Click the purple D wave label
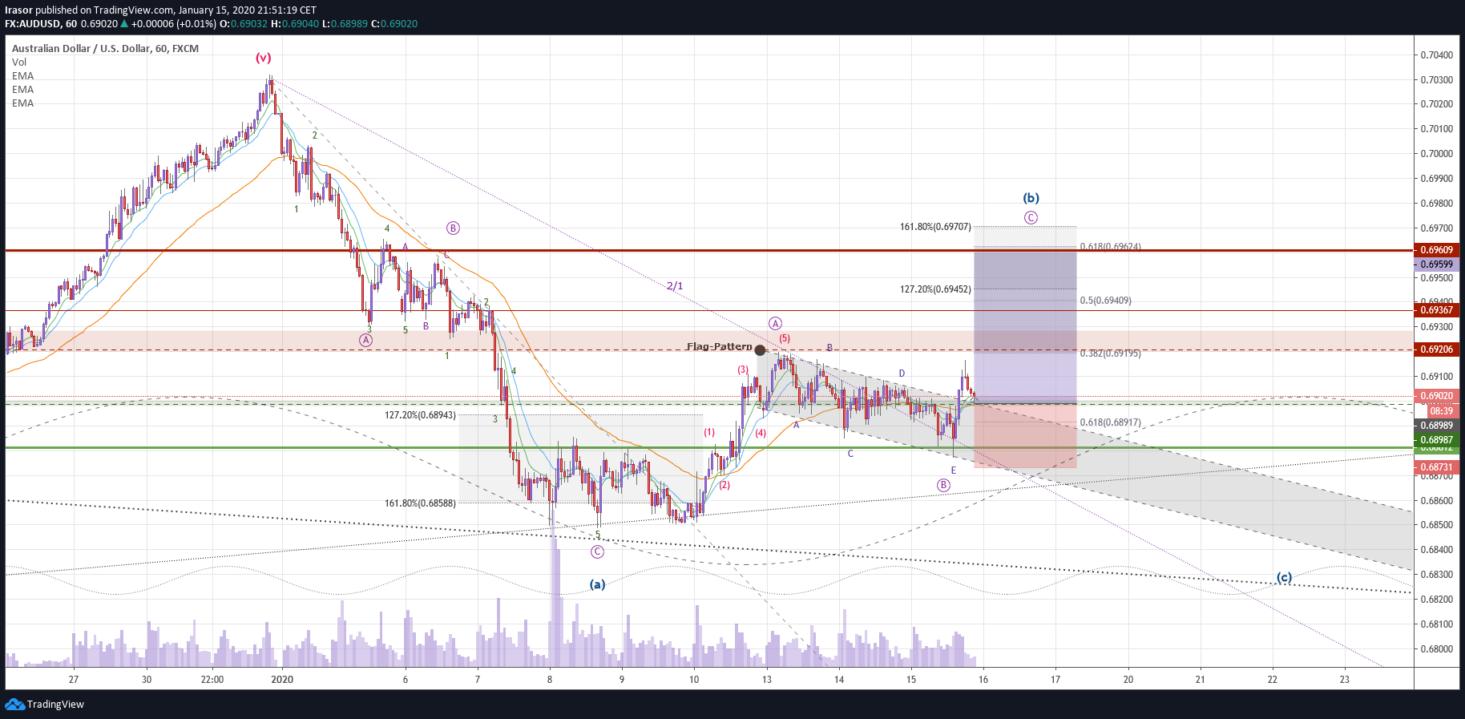Screen dimensions: 1465x719 [902, 374]
